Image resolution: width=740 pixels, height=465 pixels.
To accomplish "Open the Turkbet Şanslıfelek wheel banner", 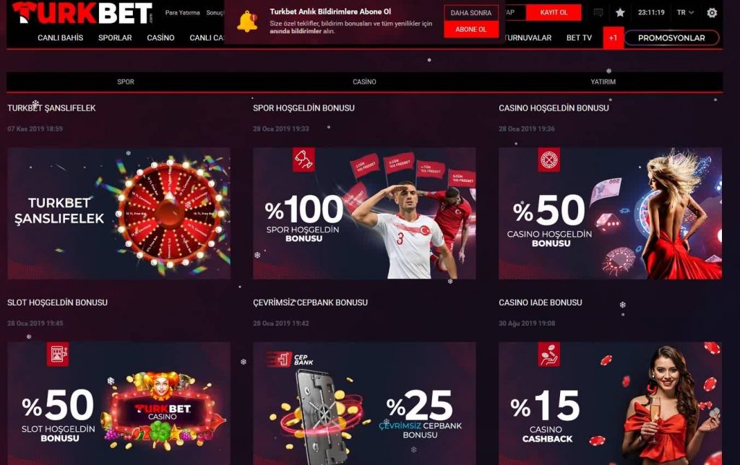I will 119,213.
